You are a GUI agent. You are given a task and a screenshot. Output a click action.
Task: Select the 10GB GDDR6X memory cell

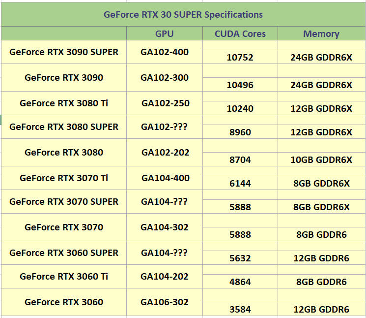click(x=321, y=159)
